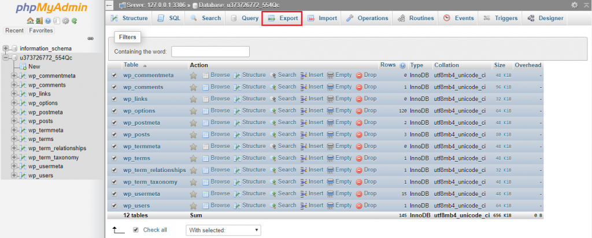
Task: Click the favorite star for wp_posts
Action: tap(194, 135)
